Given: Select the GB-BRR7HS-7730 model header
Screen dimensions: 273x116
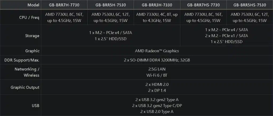Looking at the screenshot, I should click(x=203, y=5).
